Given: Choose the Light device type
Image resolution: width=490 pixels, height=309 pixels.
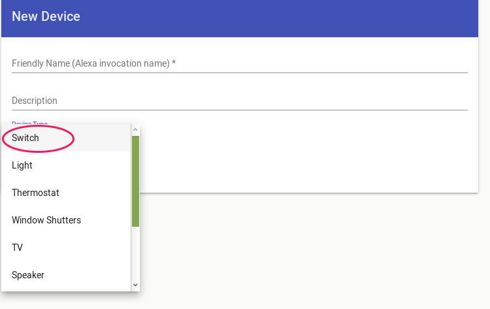Looking at the screenshot, I should pyautogui.click(x=22, y=165).
